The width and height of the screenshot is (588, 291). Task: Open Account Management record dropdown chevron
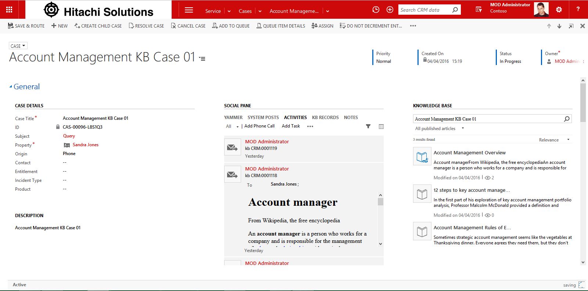[327, 11]
